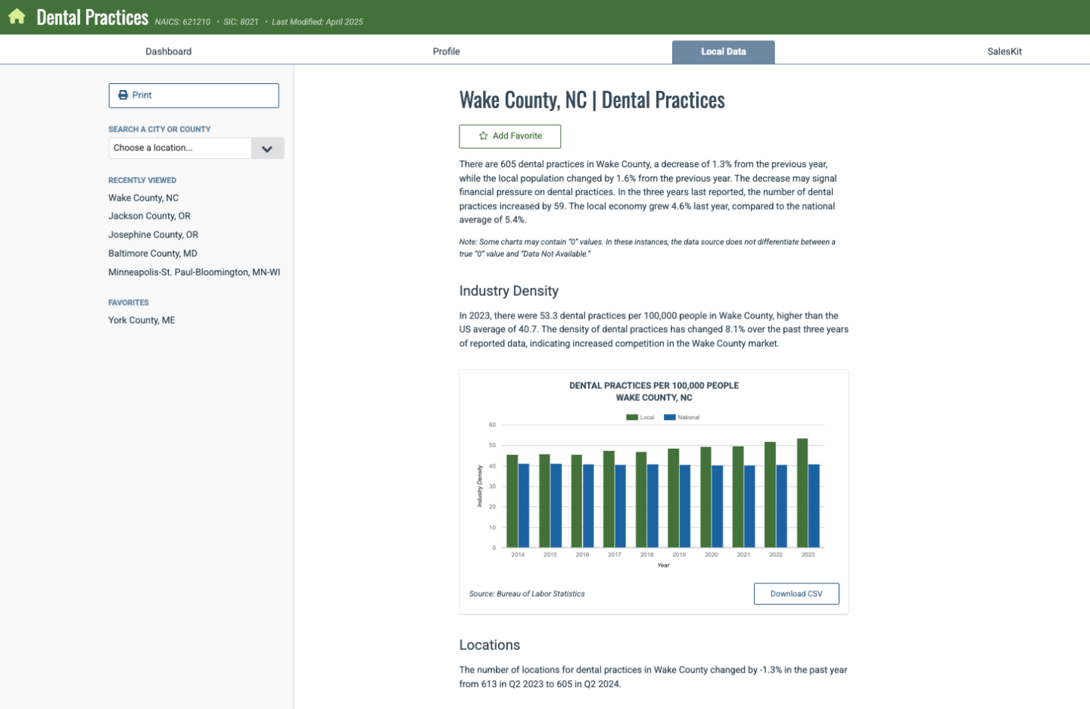Open Wake County, NC from recently viewed
The image size is (1090, 709).
pos(143,198)
